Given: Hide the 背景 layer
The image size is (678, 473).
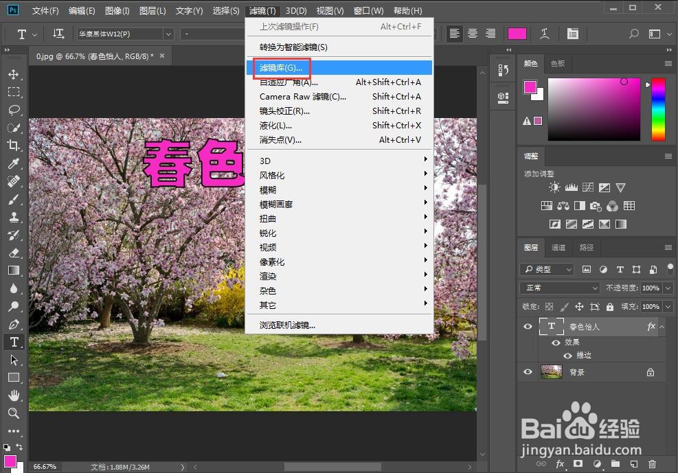Looking at the screenshot, I should click(x=528, y=371).
